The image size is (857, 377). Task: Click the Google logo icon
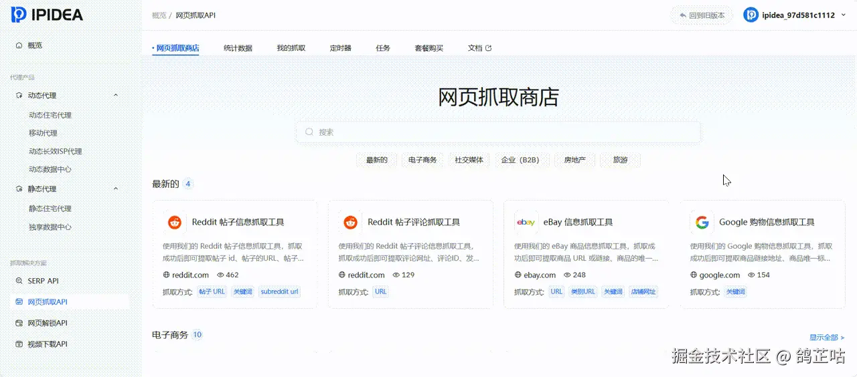[702, 222]
